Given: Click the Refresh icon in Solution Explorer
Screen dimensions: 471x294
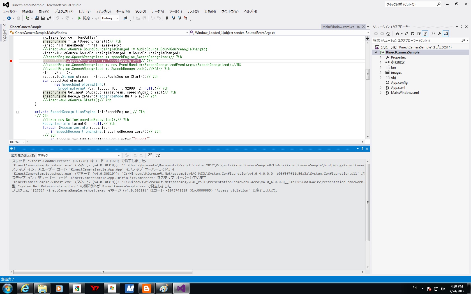Looking at the screenshot, I should [x=413, y=34].
